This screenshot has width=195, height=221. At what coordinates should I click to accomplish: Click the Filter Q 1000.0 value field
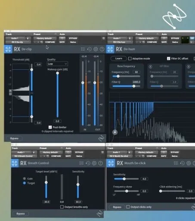[136, 82]
